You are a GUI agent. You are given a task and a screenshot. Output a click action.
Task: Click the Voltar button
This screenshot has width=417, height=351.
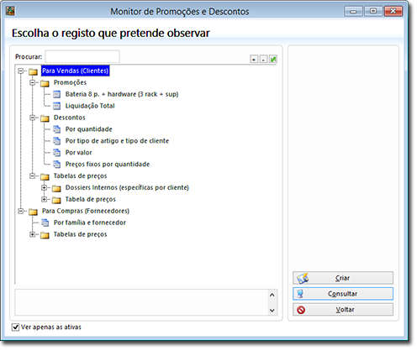click(343, 310)
